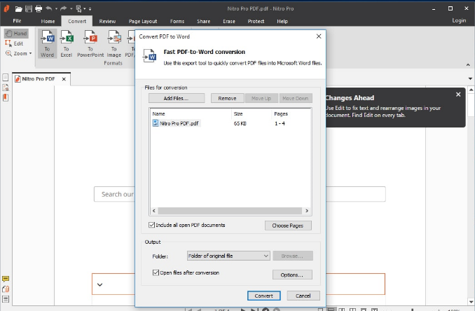This screenshot has width=475, height=311.
Task: Click the Pages column header
Action: point(291,114)
